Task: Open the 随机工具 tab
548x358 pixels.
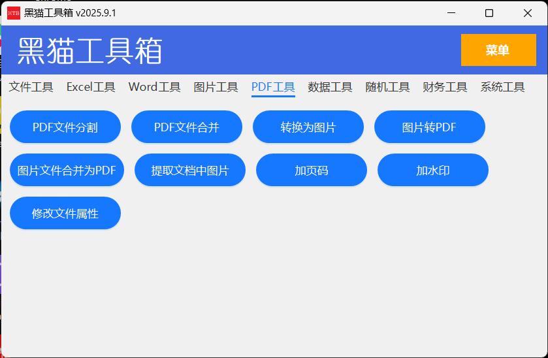Action: [x=387, y=87]
